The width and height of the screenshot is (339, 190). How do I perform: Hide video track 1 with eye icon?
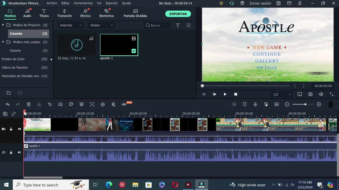pos(19,129)
